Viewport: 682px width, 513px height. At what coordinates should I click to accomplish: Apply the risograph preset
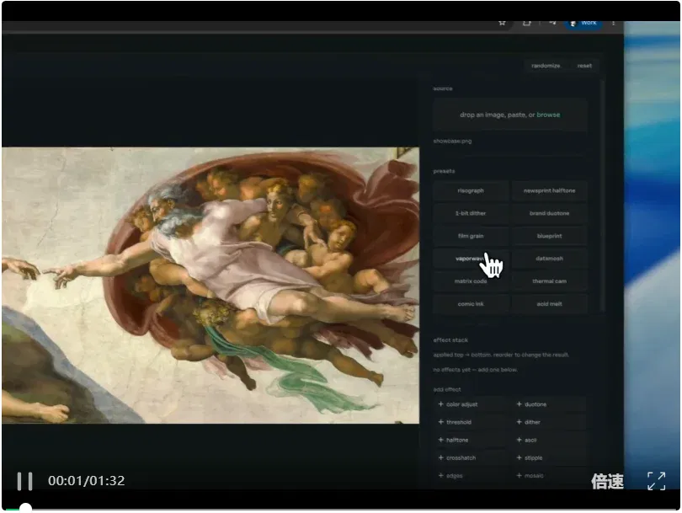click(x=471, y=190)
